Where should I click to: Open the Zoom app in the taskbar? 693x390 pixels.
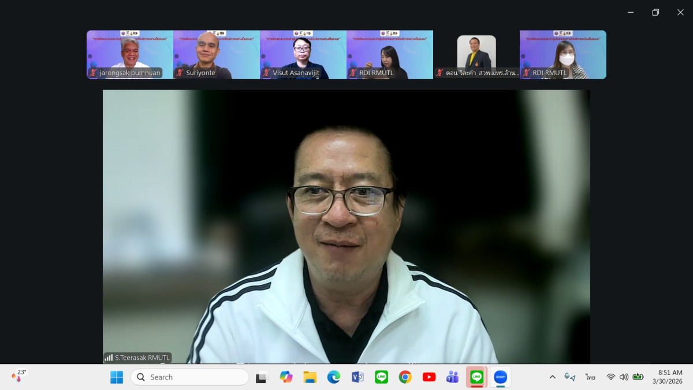(500, 377)
